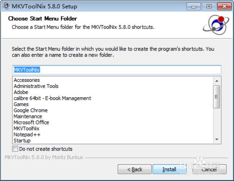This screenshot has height=181, width=234.
Task: Select Administrative Tools folder entry
Action: (36, 86)
